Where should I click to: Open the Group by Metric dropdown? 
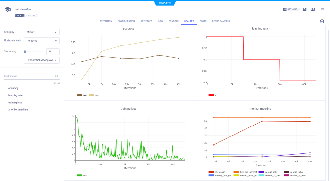[x=42, y=32]
